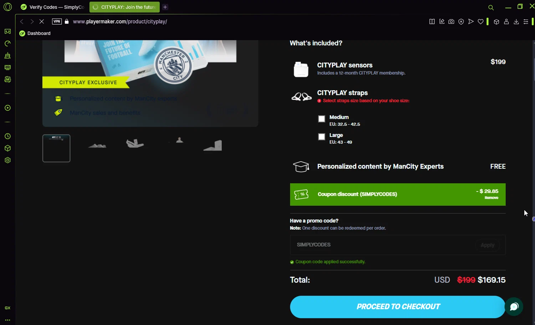
Task: Check the Medium strap size box
Action: click(x=322, y=119)
